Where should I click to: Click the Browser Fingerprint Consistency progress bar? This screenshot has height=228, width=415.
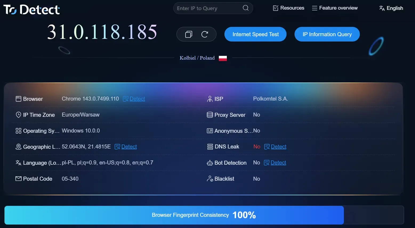pos(204,215)
